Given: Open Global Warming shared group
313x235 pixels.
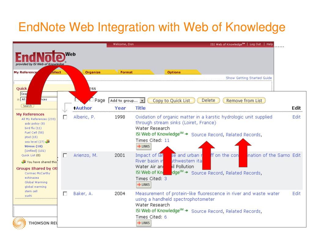Looking at the screenshot, I should pos(36,182).
